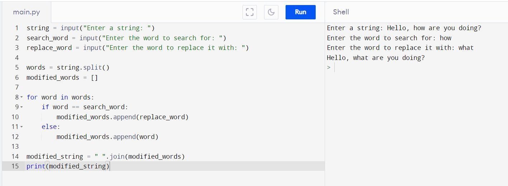Viewport: 508px width, 186px height.
Task: Click the replace_word input statement on line 3
Action: pos(137,48)
